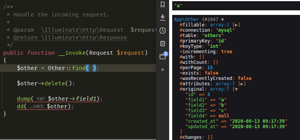The height and width of the screenshot is (140, 300).
Task: Click the dumped "a" output string
Action: 178,6
